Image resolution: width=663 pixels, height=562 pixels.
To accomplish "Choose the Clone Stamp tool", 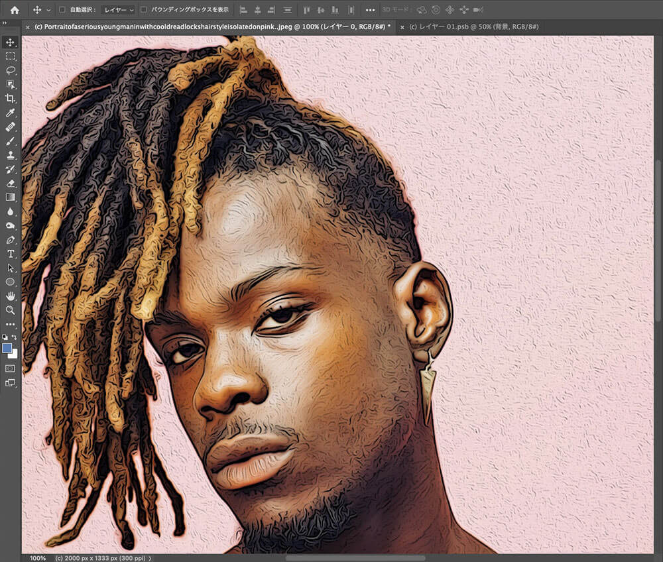I will 11,155.
